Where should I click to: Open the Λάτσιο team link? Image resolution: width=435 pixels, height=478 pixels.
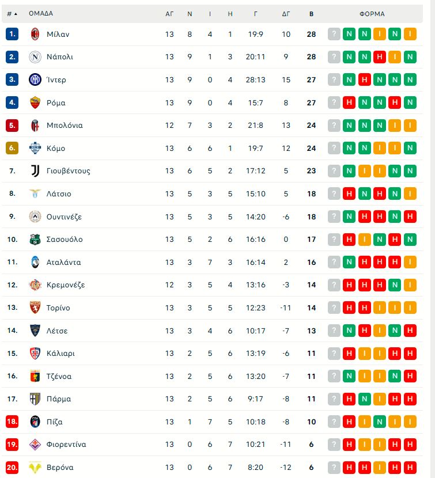coord(59,194)
